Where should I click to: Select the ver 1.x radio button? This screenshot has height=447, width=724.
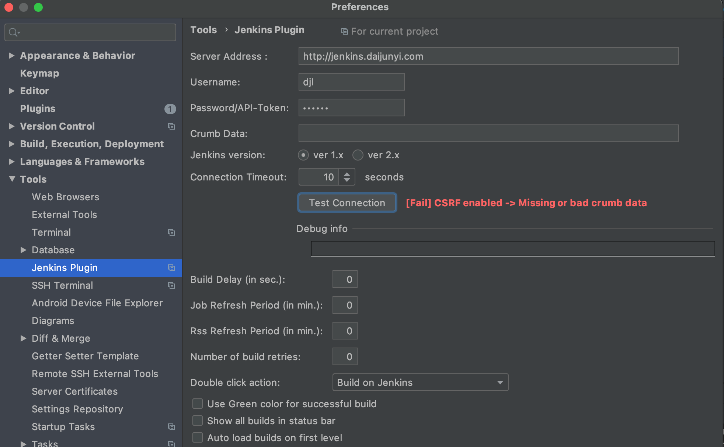point(303,155)
